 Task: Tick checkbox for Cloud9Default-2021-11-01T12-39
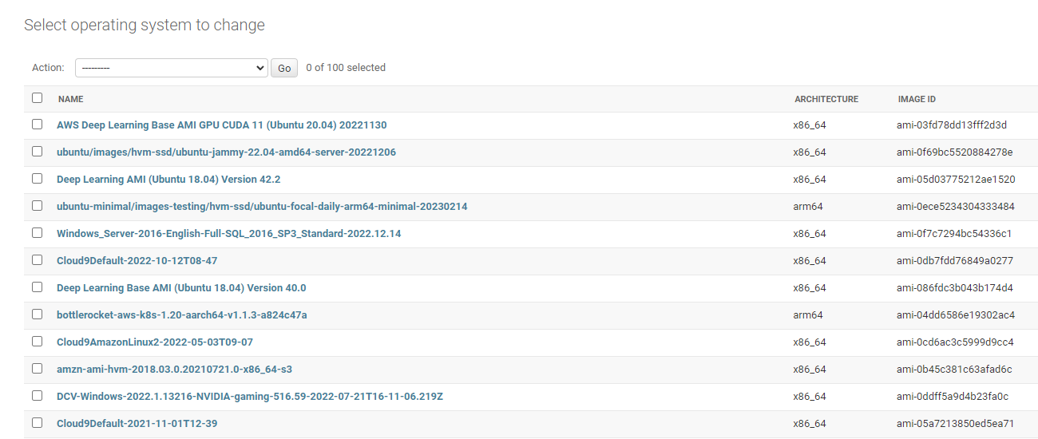click(37, 423)
